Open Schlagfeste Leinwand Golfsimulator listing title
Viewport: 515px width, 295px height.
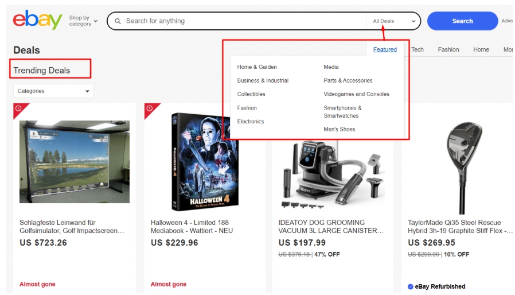point(72,227)
